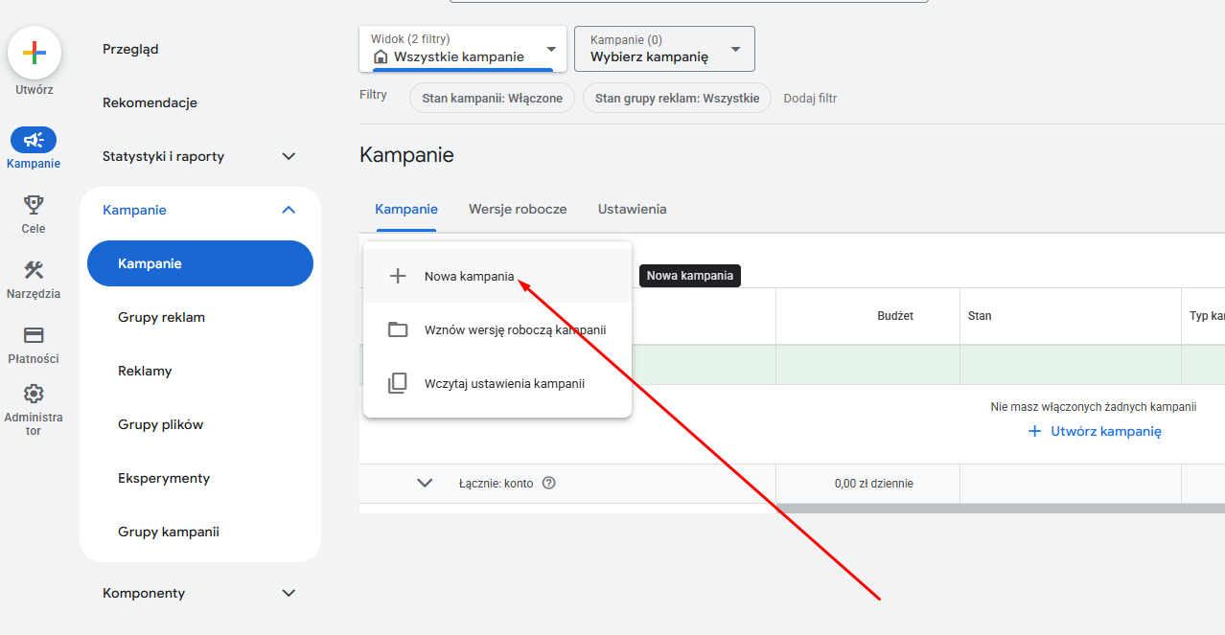Click help icon next to Łącznie: konto
The height and width of the screenshot is (635, 1225).
point(549,484)
